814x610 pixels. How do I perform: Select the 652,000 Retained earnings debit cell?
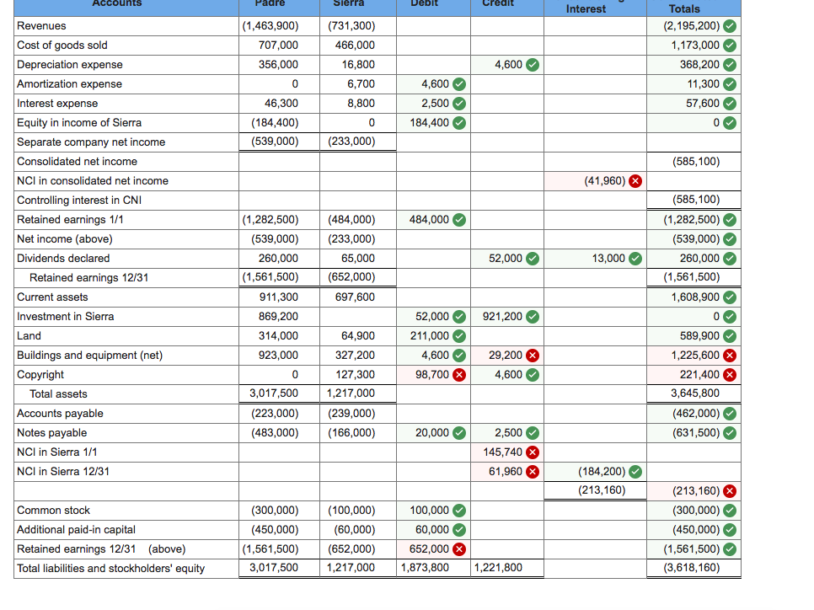tap(433, 549)
